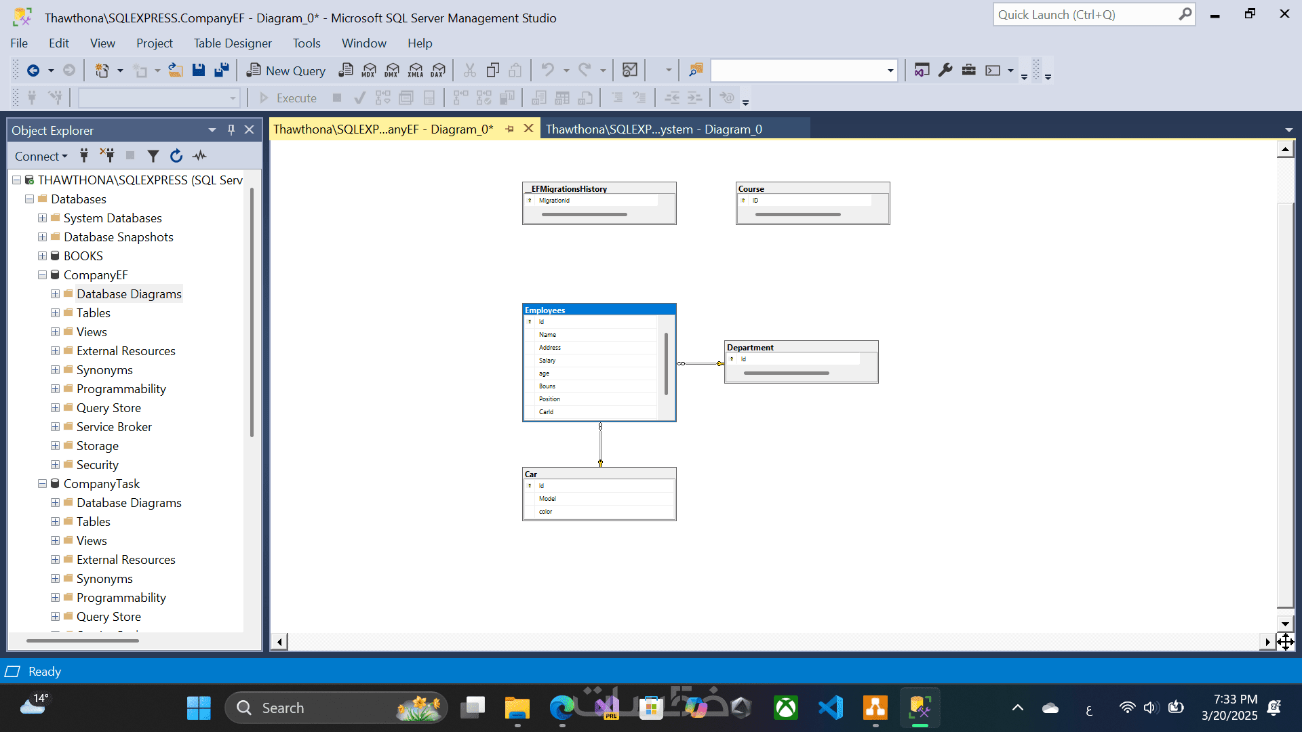Switch to the second Diagram_0 tab
Image resolution: width=1302 pixels, height=732 pixels.
653,129
